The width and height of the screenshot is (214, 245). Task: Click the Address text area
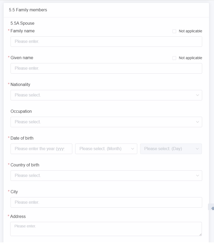106,229
